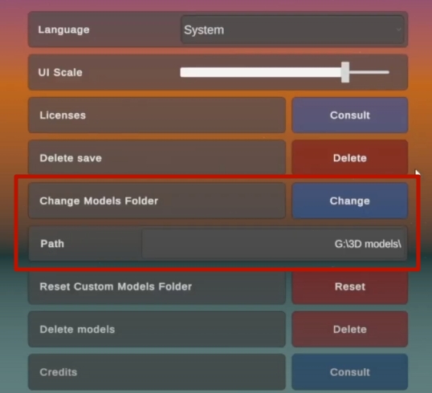Click the Path field showing G:\3D models\

[x=275, y=244]
